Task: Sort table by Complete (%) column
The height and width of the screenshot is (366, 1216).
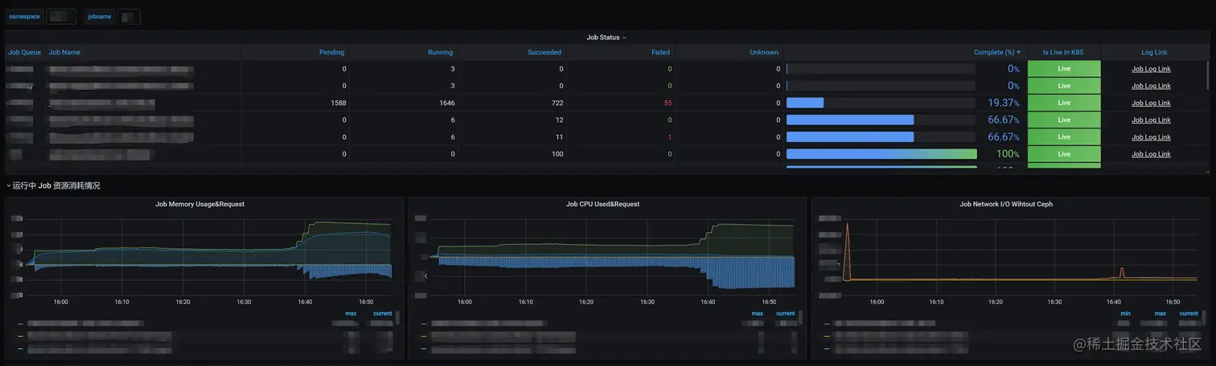Action: pos(997,52)
